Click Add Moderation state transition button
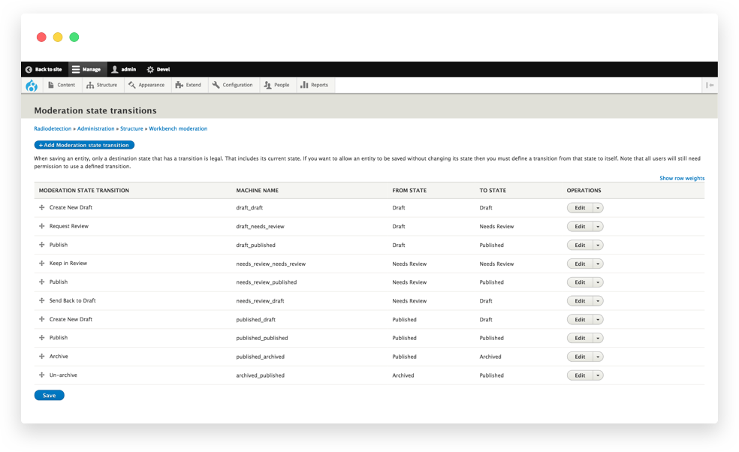Screen dimensions: 739x452 tap(84, 145)
